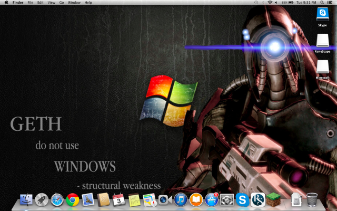The width and height of the screenshot is (337, 211).
Task: Open the Edit menu
Action: (x=40, y=2)
